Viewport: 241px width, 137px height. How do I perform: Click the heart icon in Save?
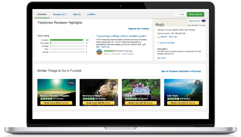(178, 14)
